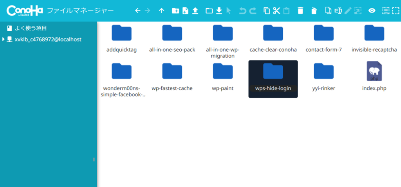Click the clipboard paste icon
The width and height of the screenshot is (401, 187).
point(286,11)
